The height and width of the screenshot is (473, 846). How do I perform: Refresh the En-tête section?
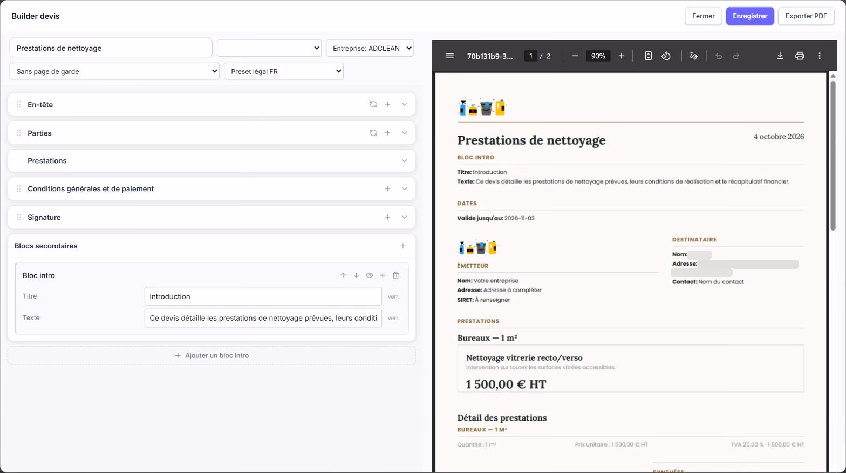click(x=373, y=104)
